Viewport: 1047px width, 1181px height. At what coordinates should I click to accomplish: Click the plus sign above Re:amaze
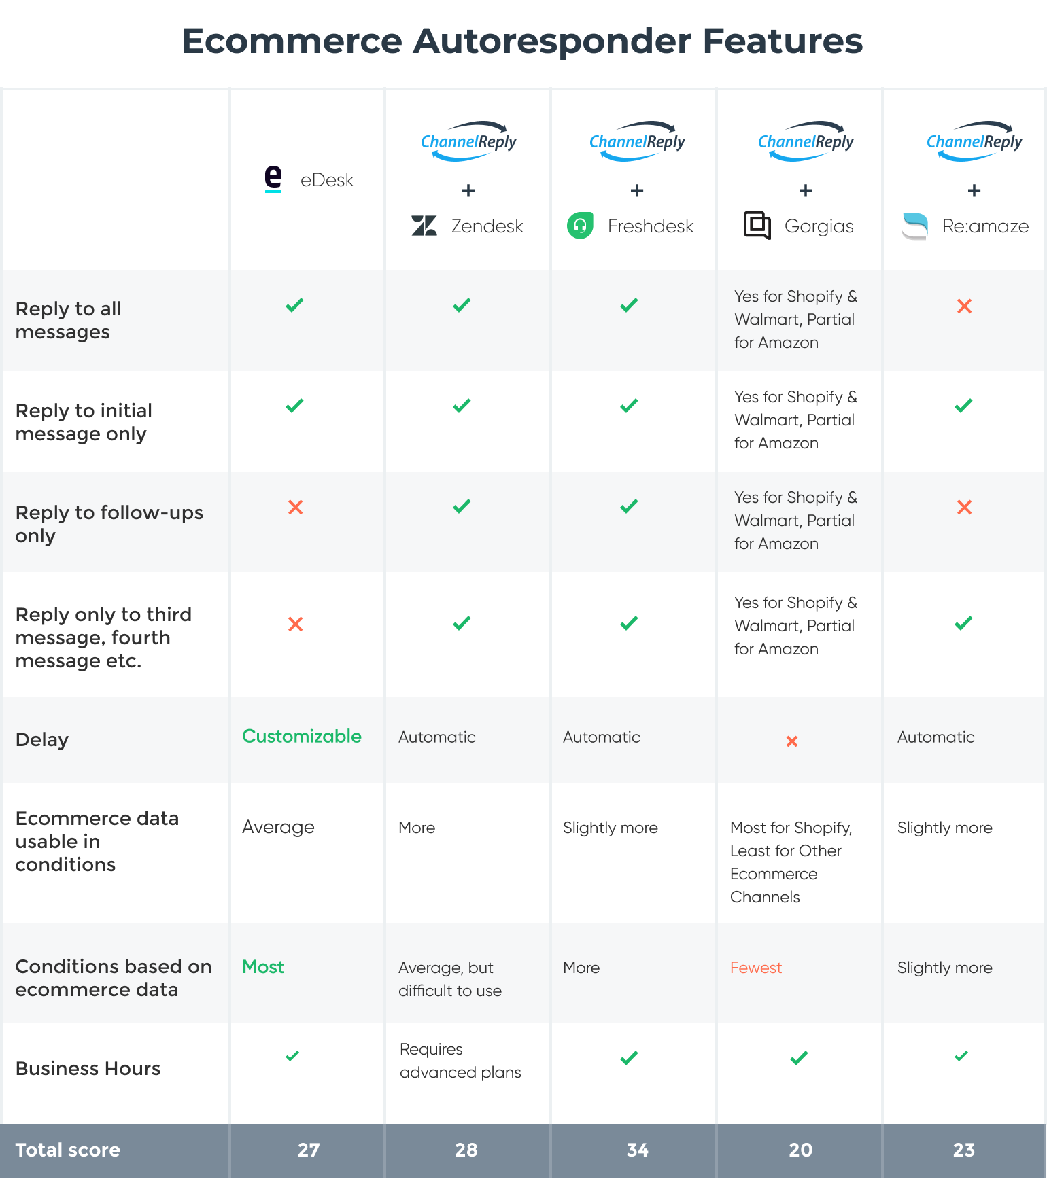[974, 190]
